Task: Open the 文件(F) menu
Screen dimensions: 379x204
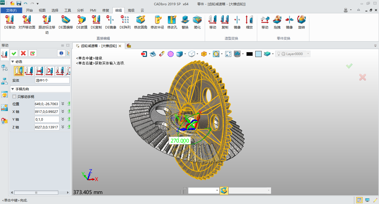Action: [x=11, y=11]
